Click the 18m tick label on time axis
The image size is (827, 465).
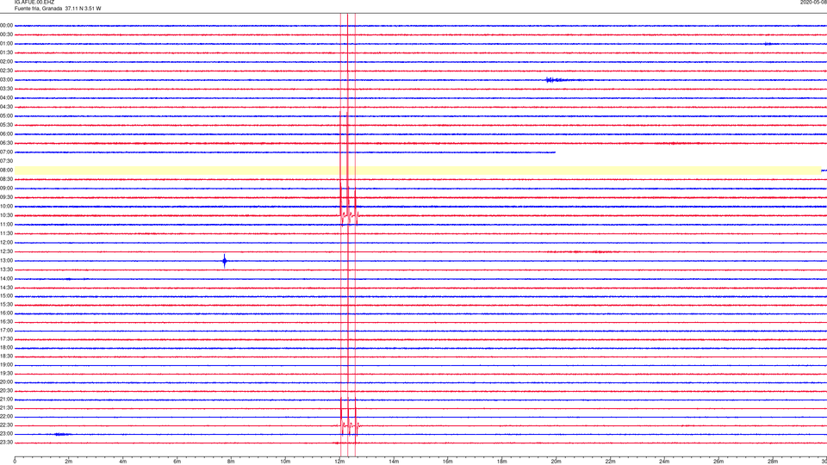(502, 462)
